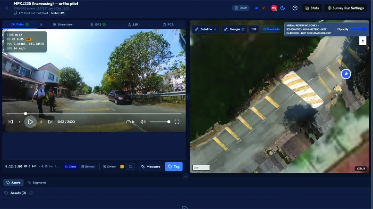373x209 pixels.
Task: Open the Google external map link
Action: 234,29
